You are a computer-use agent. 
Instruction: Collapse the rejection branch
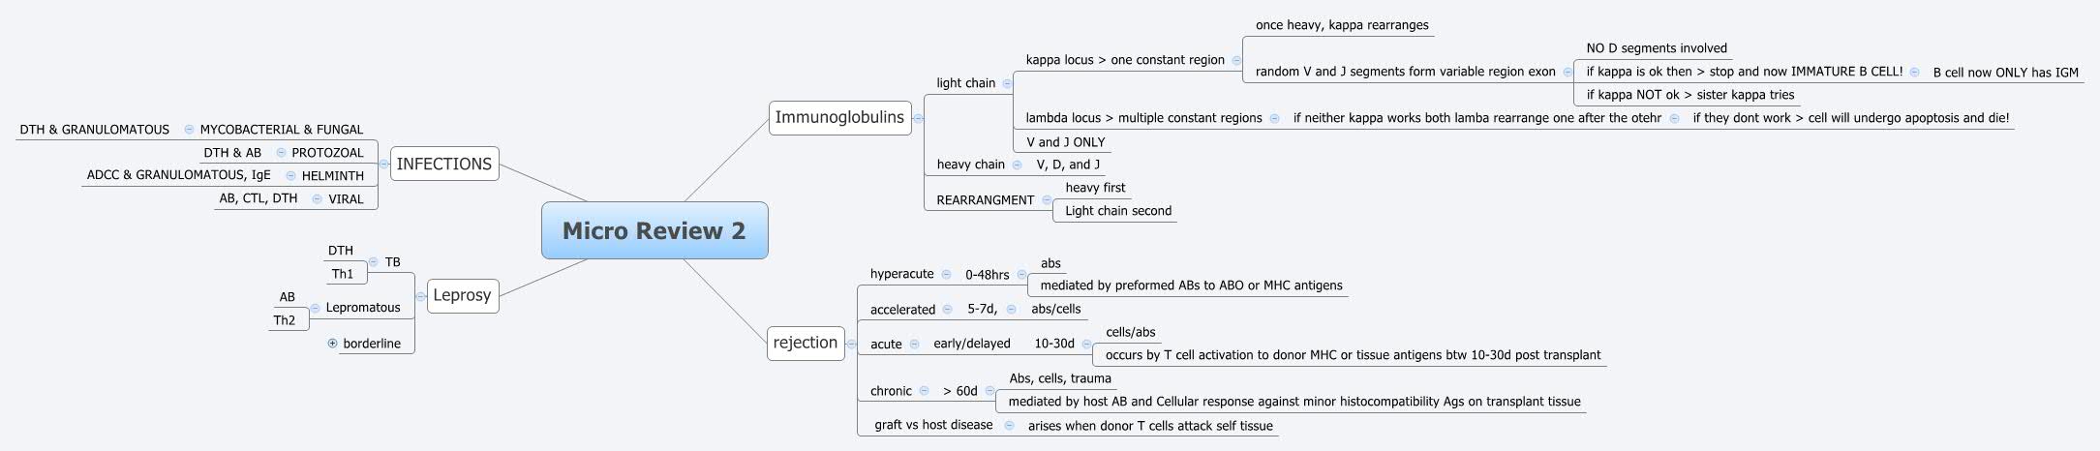coord(851,344)
